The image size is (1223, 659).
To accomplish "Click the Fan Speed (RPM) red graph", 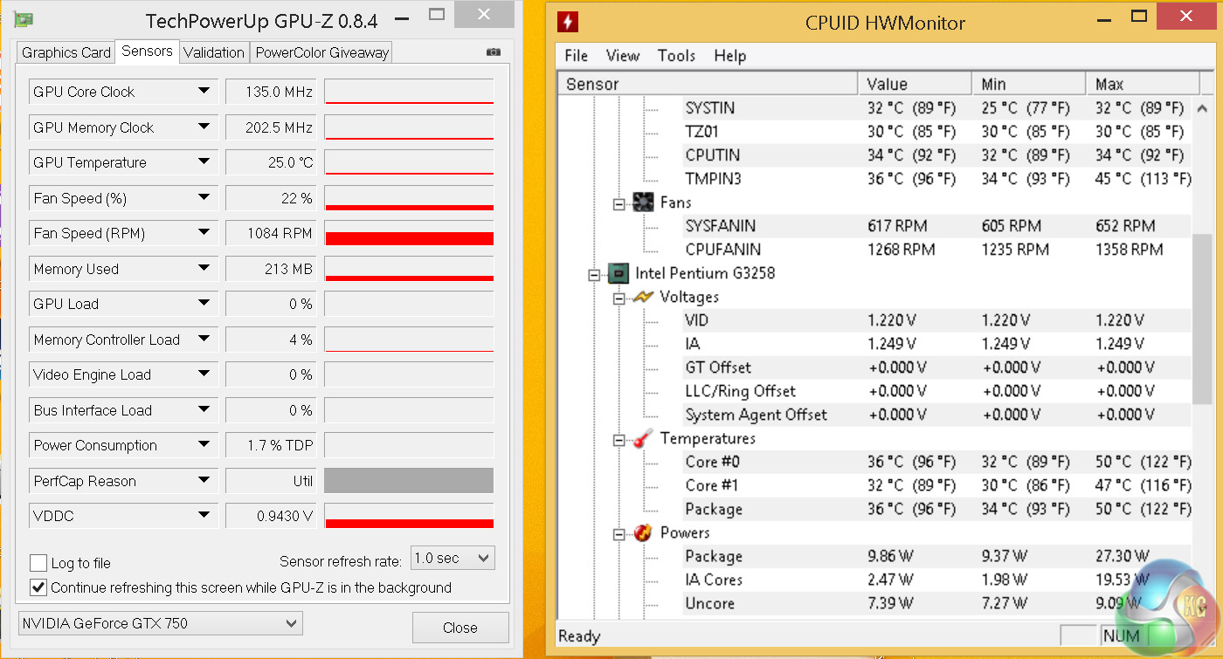I will (x=409, y=234).
